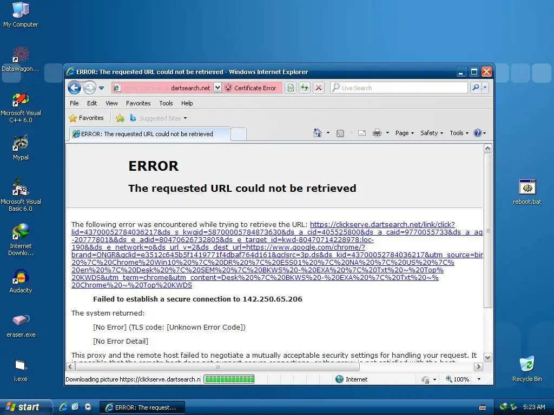Select the Audacity desktop icon
The height and width of the screenshot is (415, 554).
click(21, 281)
